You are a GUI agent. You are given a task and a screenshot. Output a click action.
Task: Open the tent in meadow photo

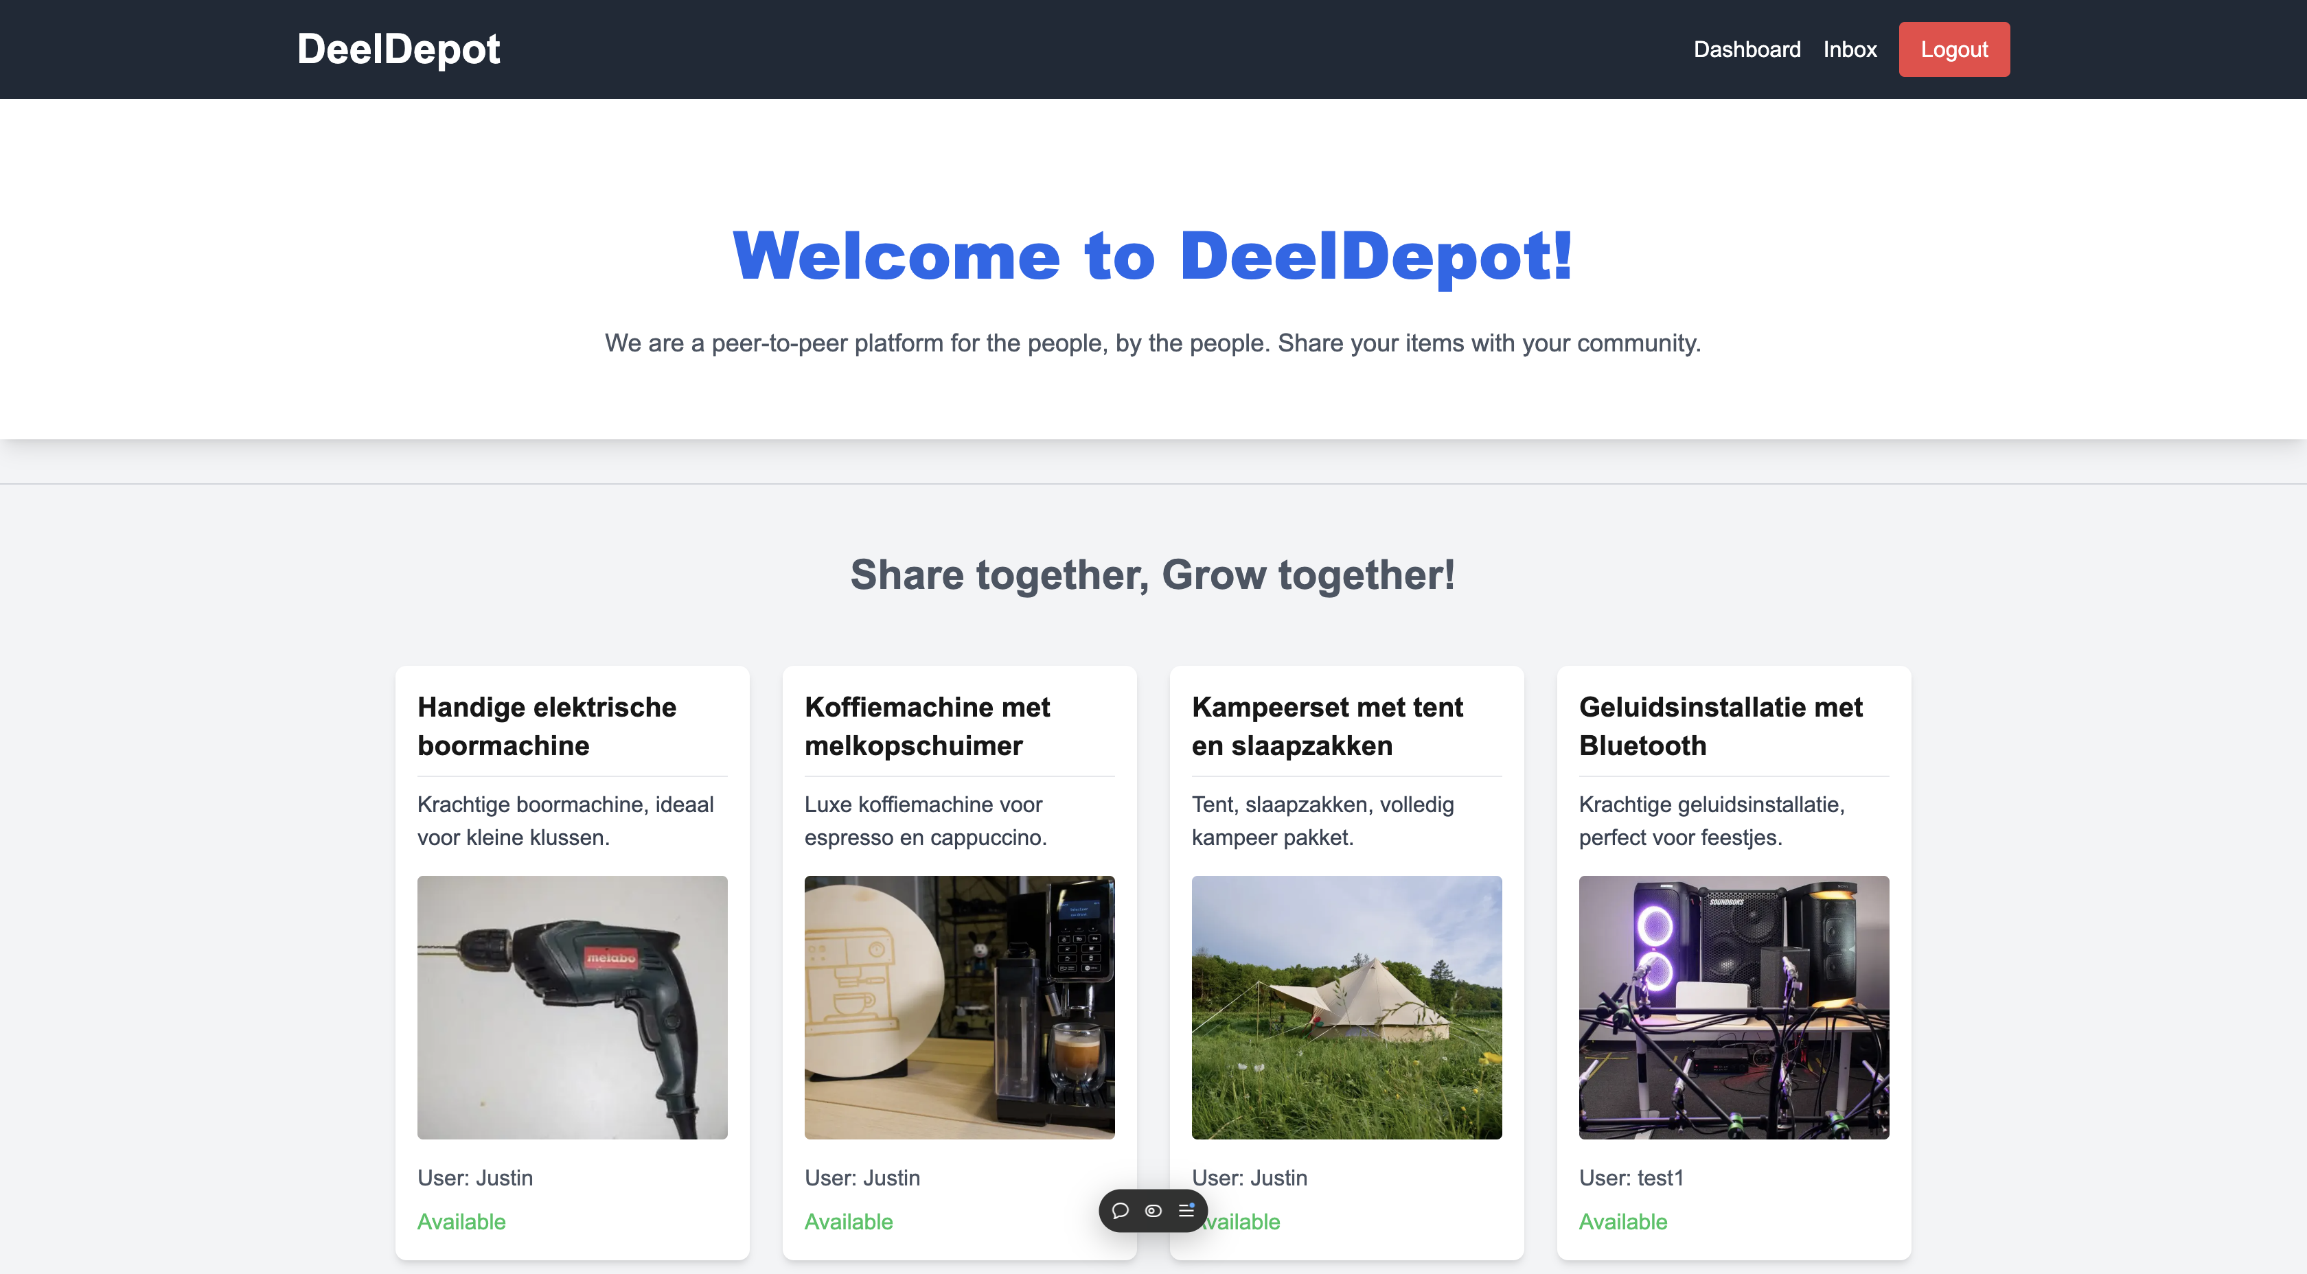(1346, 1007)
